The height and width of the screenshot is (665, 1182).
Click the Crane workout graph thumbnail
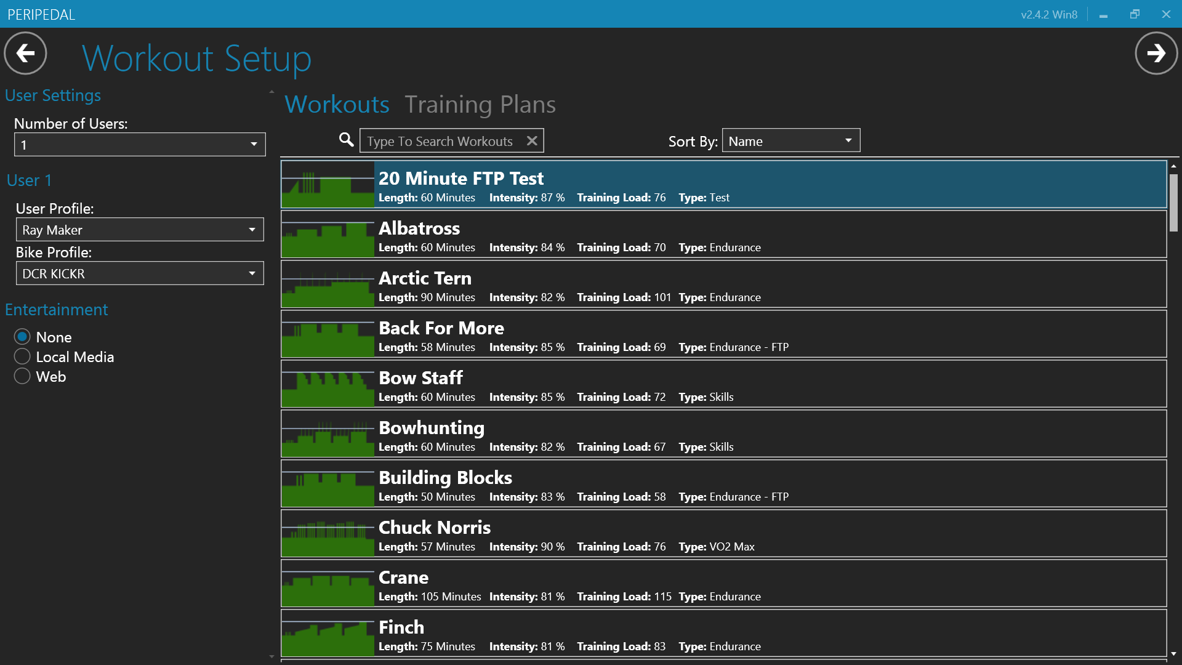coord(328,583)
